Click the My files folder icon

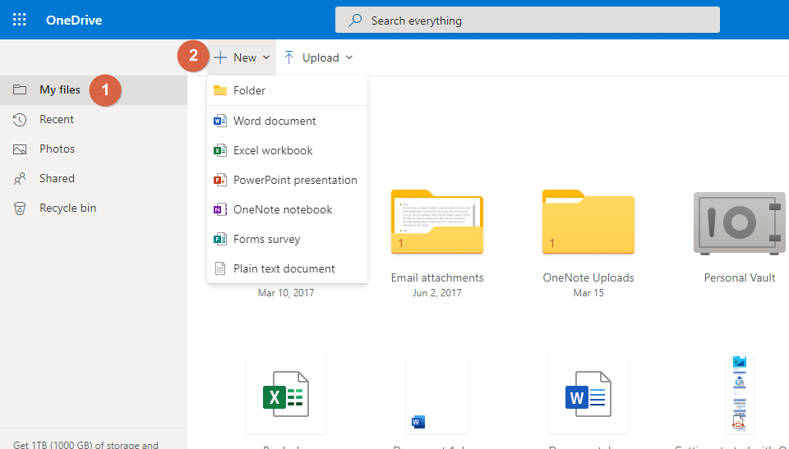[x=20, y=89]
